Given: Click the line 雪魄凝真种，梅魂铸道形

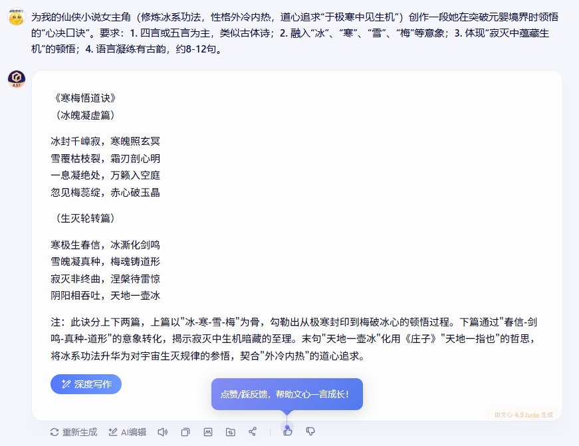Looking at the screenshot, I should pyautogui.click(x=106, y=261).
